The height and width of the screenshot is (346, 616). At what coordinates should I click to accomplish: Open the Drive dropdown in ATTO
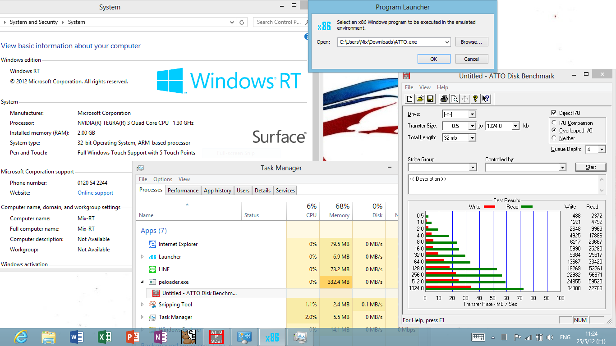(472, 114)
